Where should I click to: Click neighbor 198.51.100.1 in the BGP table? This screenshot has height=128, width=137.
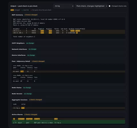point(18,33)
